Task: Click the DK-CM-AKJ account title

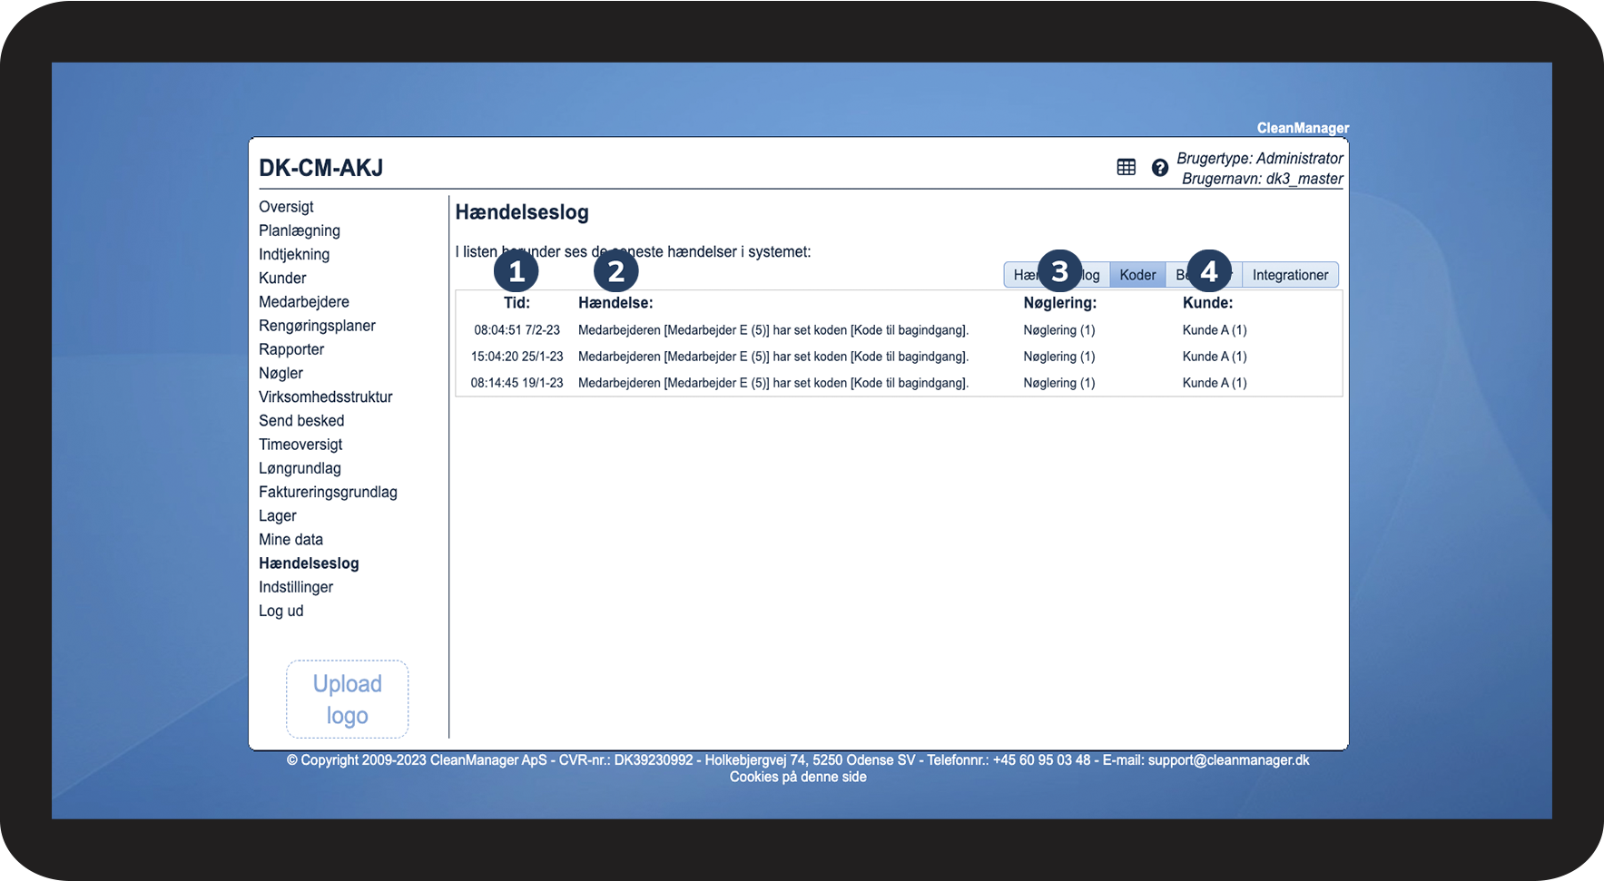Action: [x=321, y=168]
